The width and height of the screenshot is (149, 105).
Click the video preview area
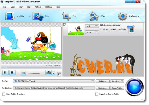31,43
